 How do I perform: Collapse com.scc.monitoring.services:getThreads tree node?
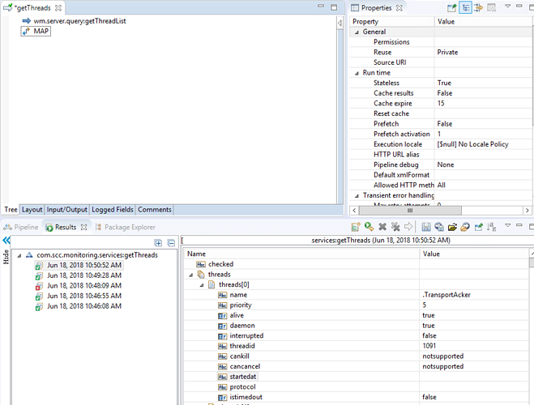tap(19, 255)
